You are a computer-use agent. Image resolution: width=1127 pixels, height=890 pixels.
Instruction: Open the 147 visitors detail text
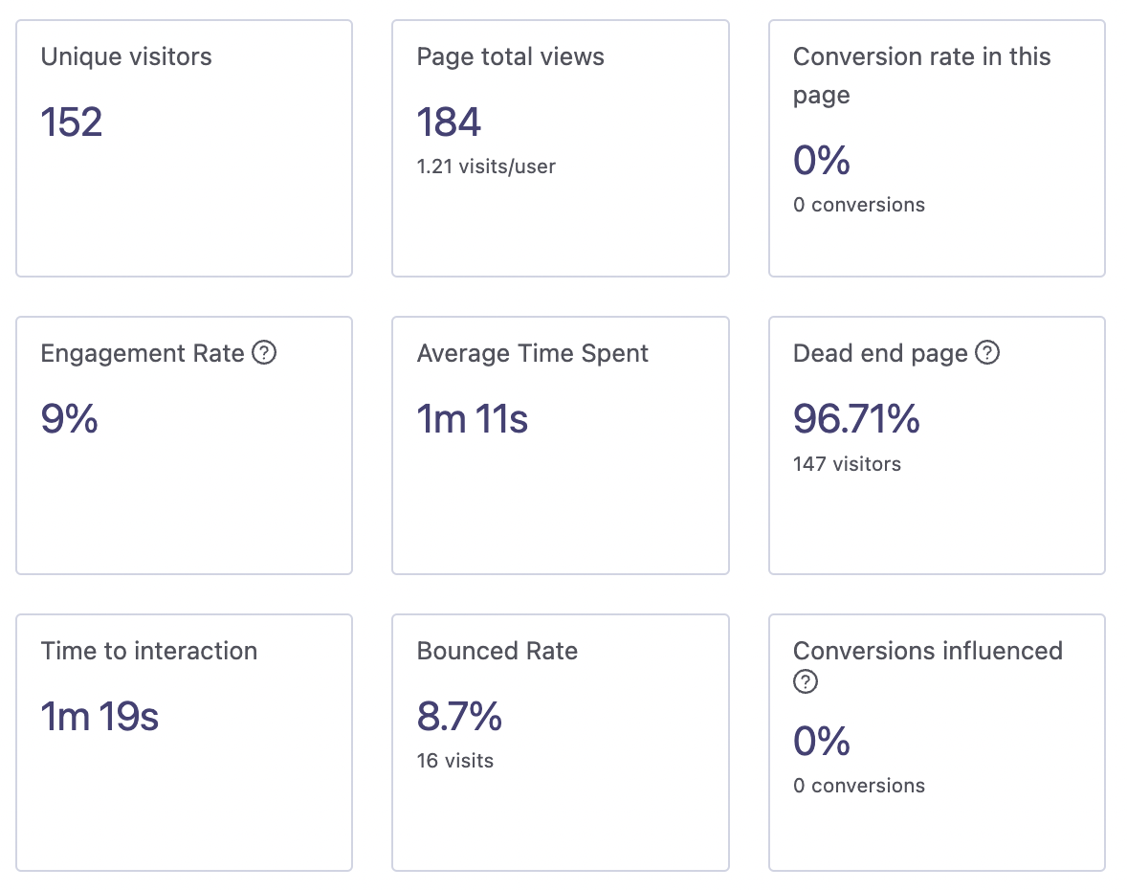pyautogui.click(x=847, y=464)
